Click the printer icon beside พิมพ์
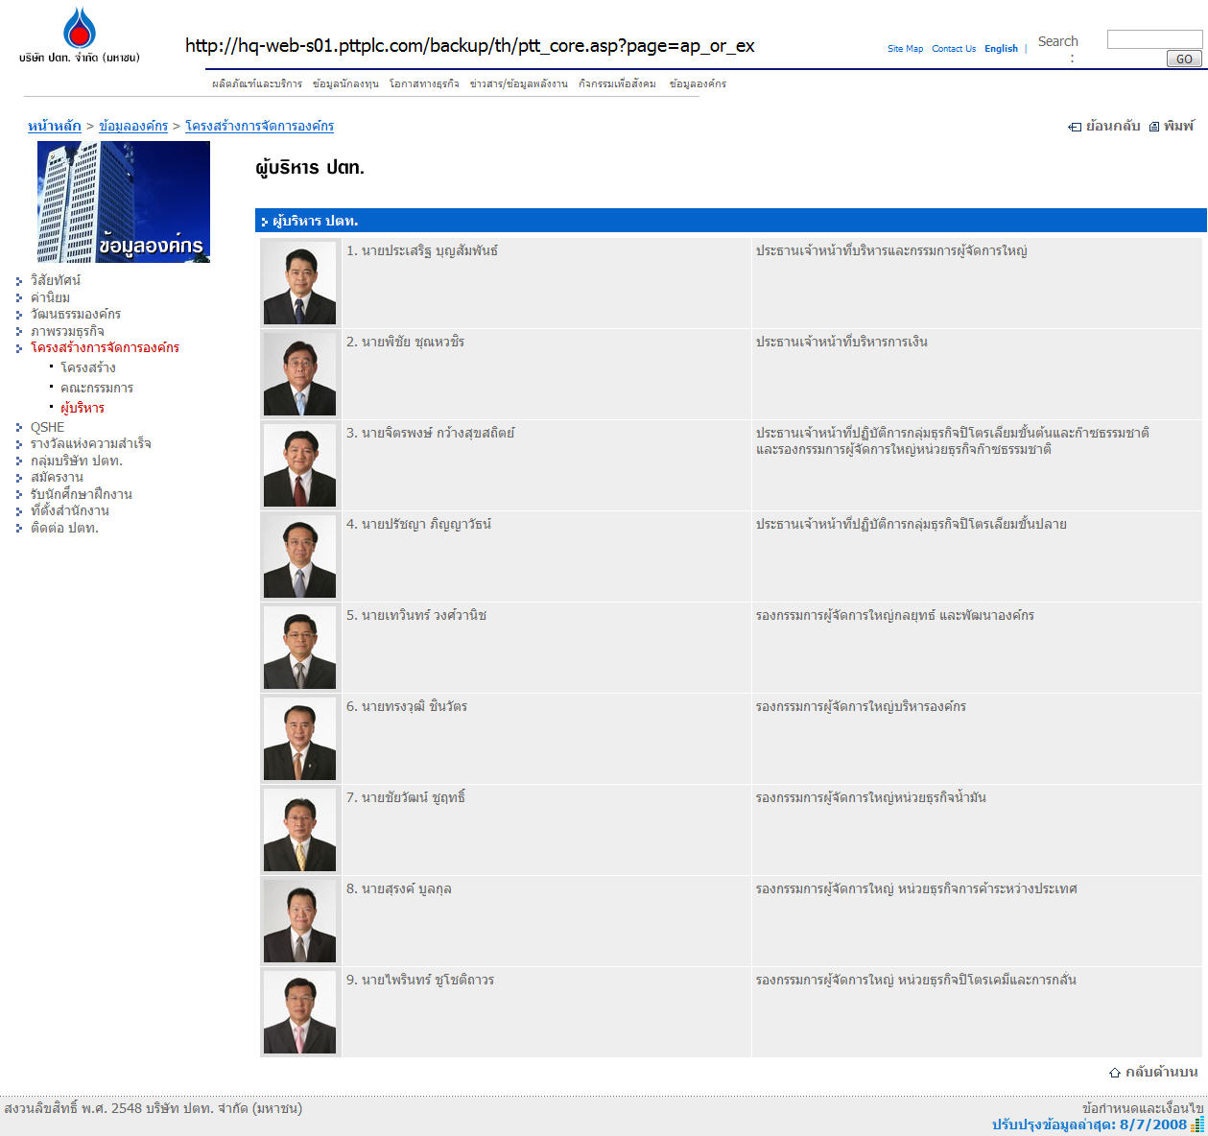 pyautogui.click(x=1154, y=127)
